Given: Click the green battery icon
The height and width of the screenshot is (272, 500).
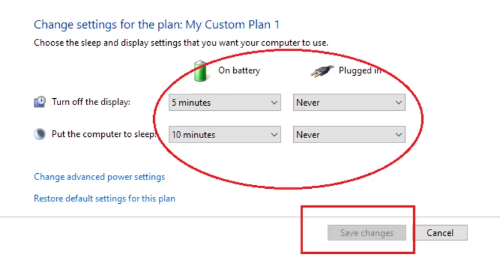Looking at the screenshot, I should pyautogui.click(x=201, y=71).
